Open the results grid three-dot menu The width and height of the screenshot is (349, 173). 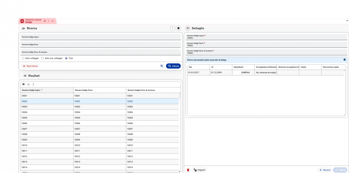33,84
